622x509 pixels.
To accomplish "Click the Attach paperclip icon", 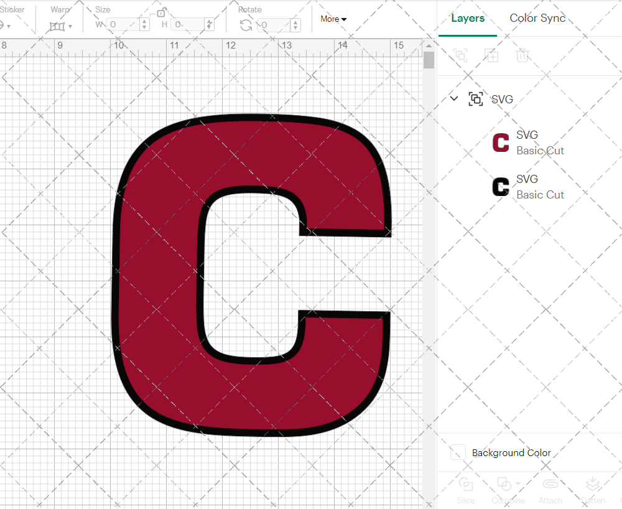I will coord(550,485).
